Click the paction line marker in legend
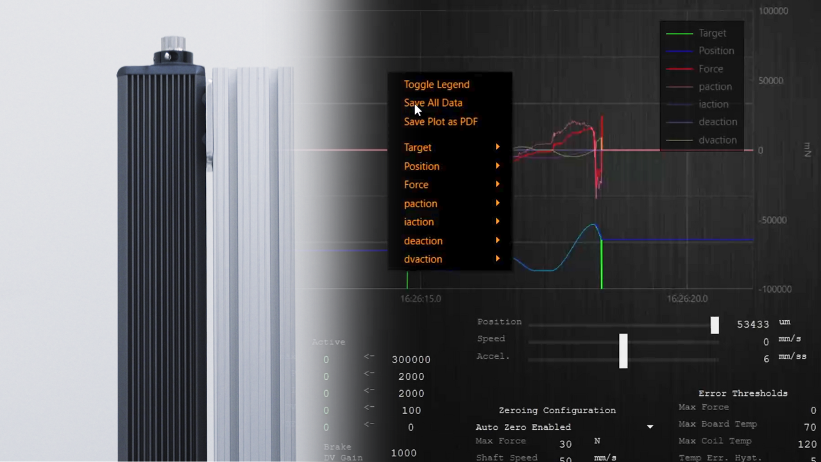 click(x=680, y=87)
